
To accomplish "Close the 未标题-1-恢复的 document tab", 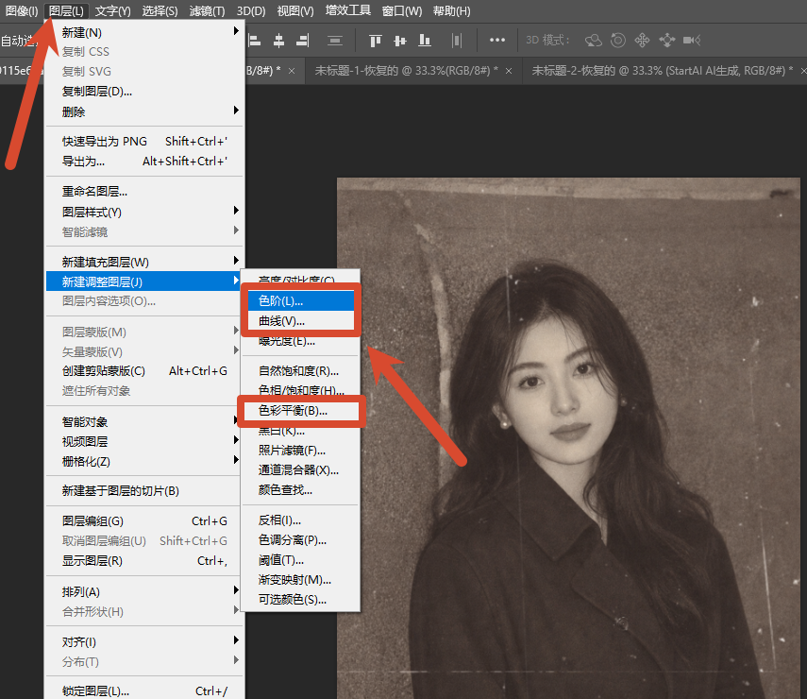I will click(x=509, y=71).
